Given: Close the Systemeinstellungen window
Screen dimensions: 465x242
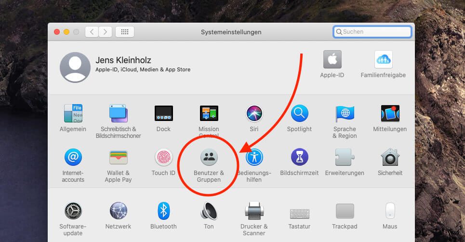Looking at the screenshot, I should tap(57, 32).
